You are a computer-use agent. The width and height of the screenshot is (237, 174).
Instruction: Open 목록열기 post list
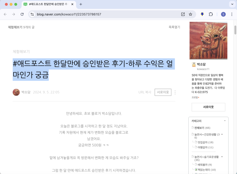pos(174,27)
